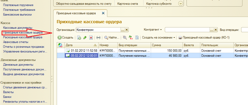Click into the Контрагент input field

tap(187, 30)
